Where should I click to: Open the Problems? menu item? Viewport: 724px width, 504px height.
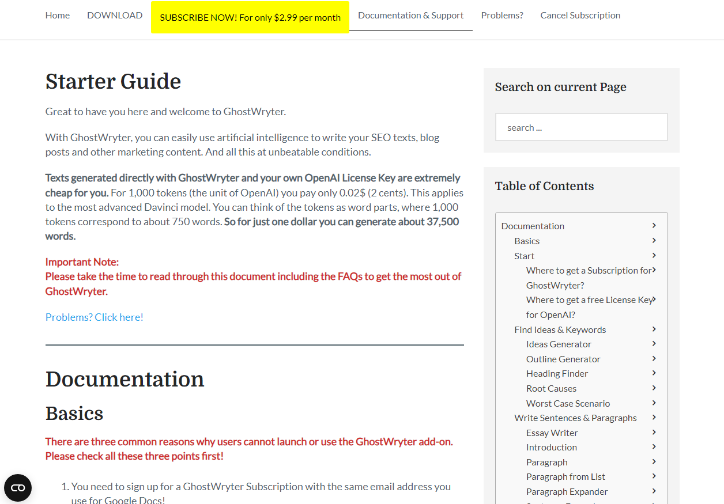coord(502,16)
